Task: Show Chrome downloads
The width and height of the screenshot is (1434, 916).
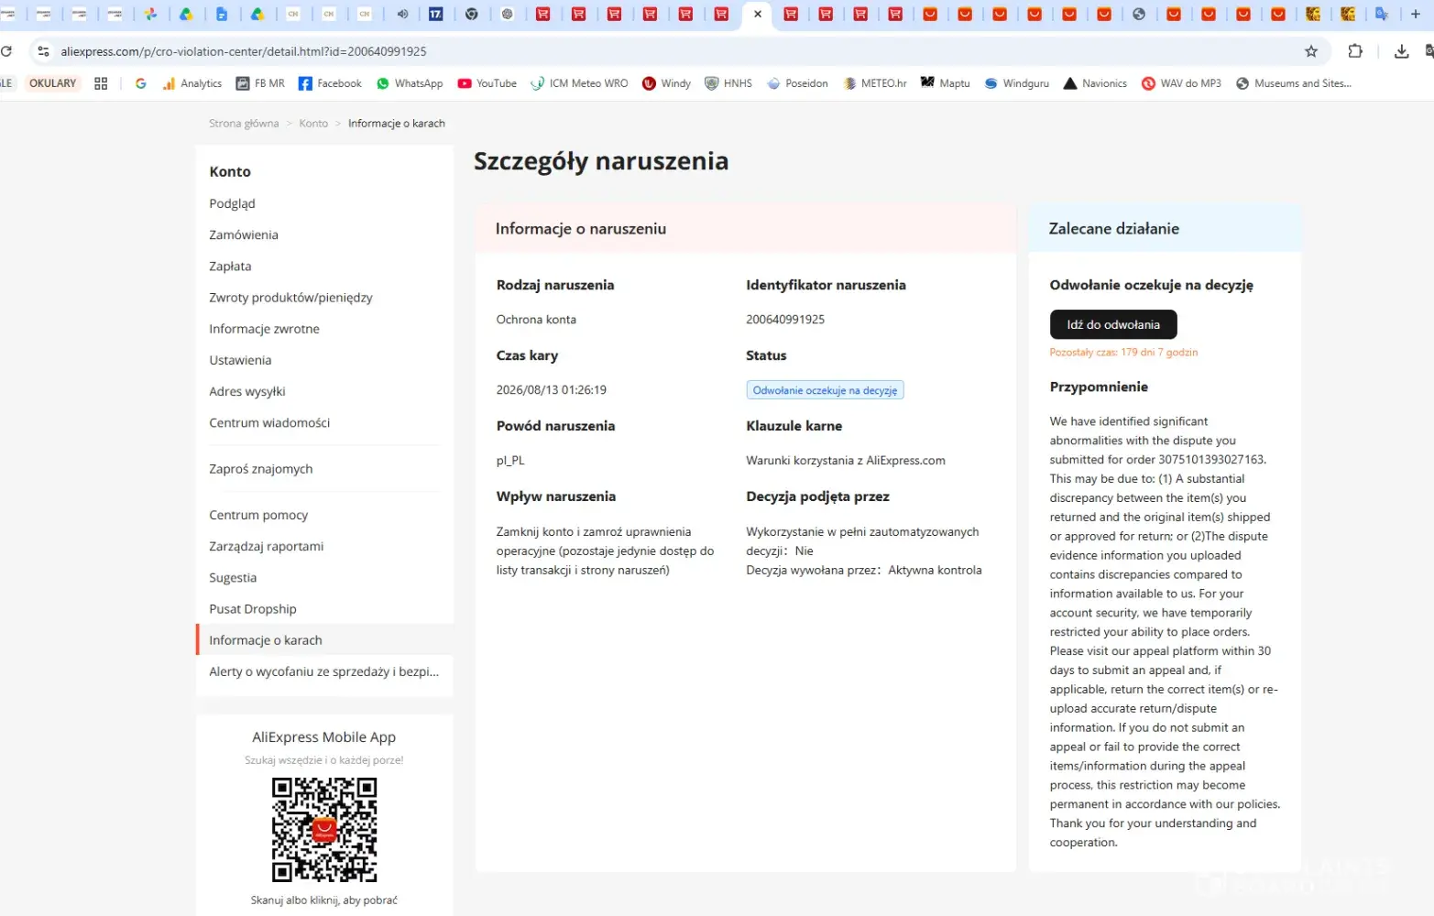Action: point(1401,51)
